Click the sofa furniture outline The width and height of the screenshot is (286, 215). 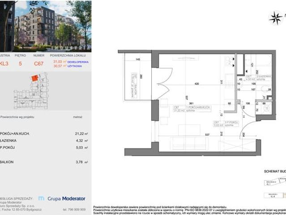tap(189, 143)
